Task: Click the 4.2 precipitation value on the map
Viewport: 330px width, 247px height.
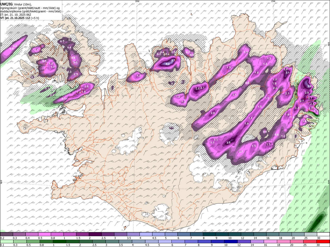Action: [167, 64]
